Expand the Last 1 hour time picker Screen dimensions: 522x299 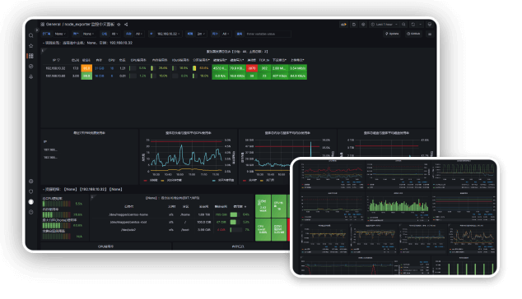(x=385, y=25)
